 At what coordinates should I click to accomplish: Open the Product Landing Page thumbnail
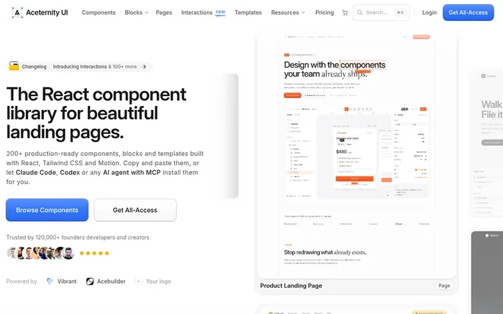[356, 155]
